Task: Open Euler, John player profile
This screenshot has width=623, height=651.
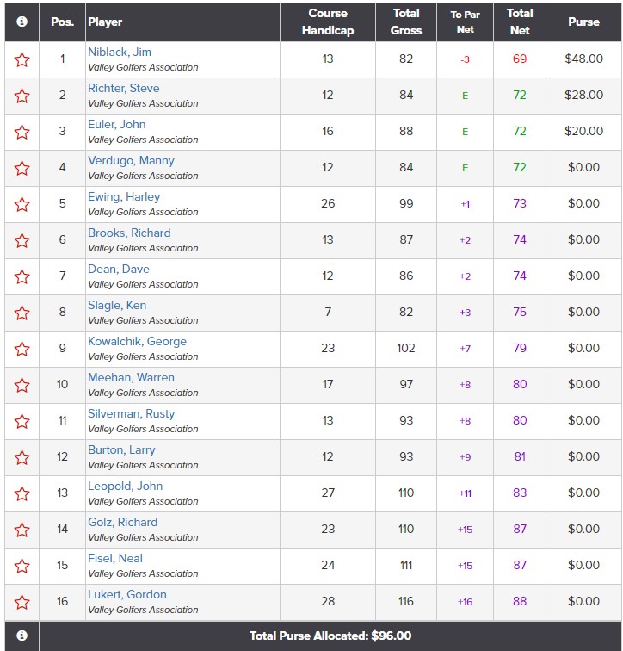Action: click(x=119, y=125)
